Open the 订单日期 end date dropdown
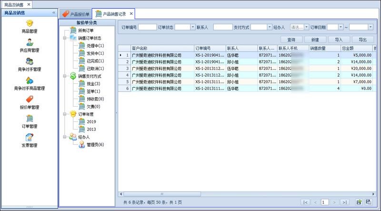The width and height of the screenshot is (381, 211). point(371,27)
